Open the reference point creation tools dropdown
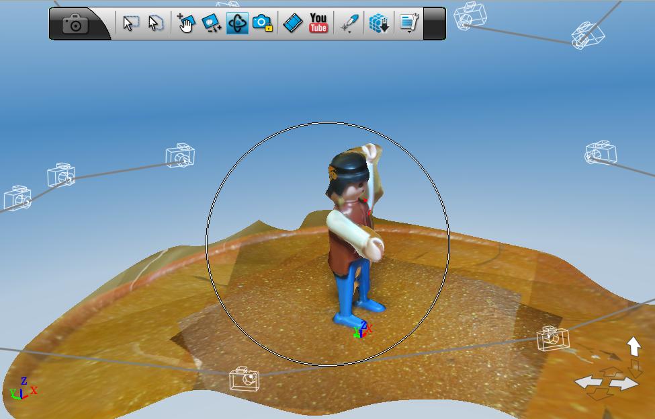655x419 pixels. click(349, 24)
